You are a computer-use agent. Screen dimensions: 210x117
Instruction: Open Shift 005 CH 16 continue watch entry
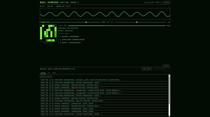104,106
